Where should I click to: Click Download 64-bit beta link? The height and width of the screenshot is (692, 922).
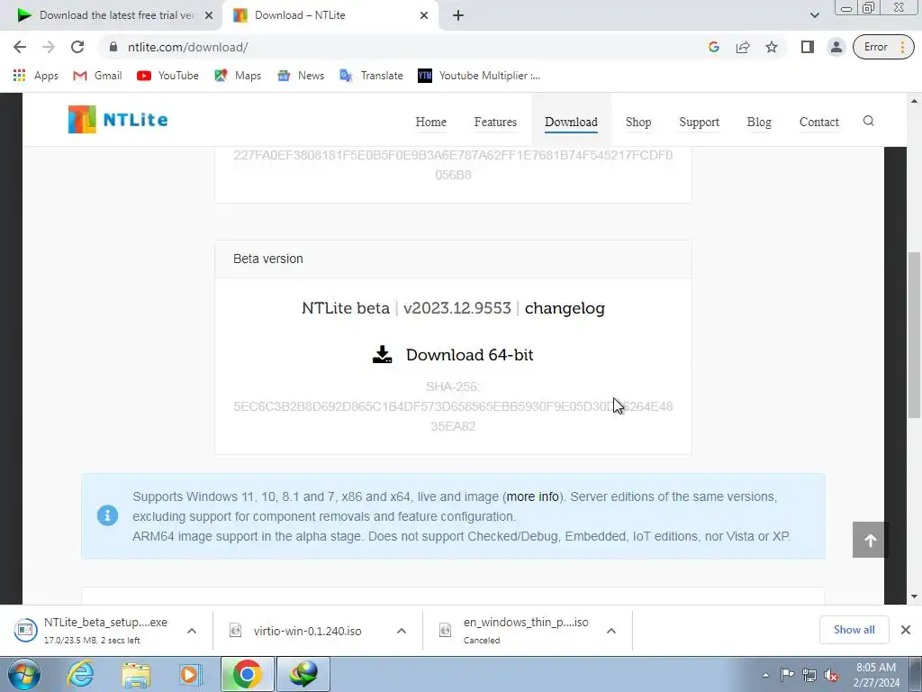pyautogui.click(x=454, y=355)
